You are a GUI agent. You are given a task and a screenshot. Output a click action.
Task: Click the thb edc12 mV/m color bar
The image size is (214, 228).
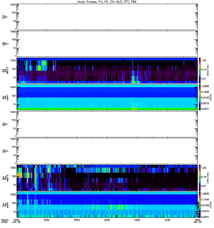tap(200, 70)
